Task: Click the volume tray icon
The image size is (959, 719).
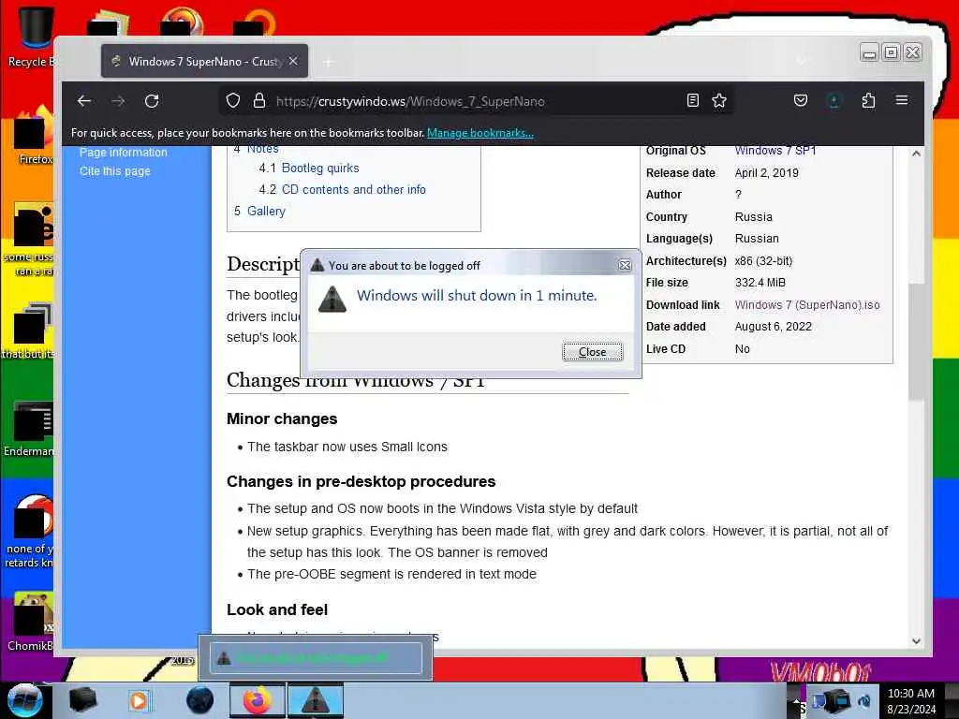Action: click(x=864, y=700)
